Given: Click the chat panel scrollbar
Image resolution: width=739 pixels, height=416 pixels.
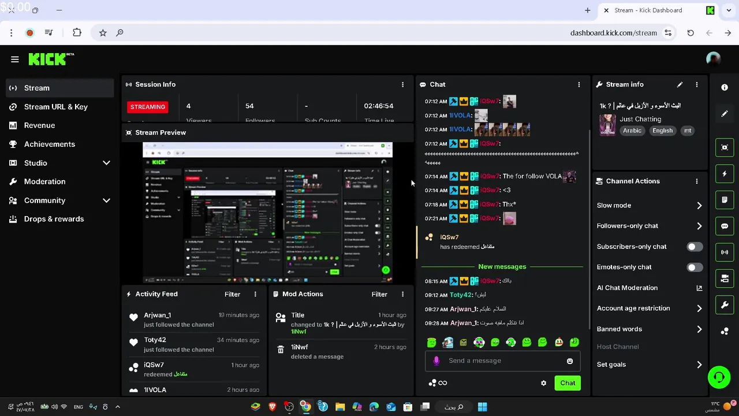Looking at the screenshot, I should pos(589,228).
